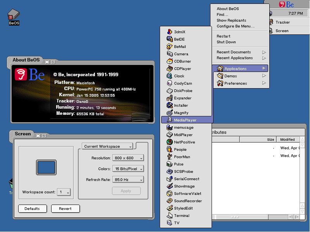Click the About BeOS window title tab
This screenshot has width=310, height=232.
pyautogui.click(x=26, y=60)
